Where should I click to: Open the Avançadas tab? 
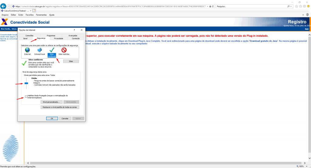73,35
